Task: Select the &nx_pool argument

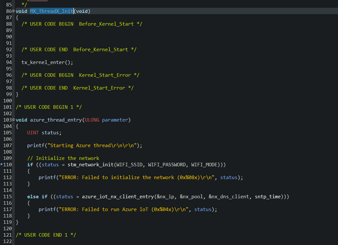Action: (x=191, y=197)
